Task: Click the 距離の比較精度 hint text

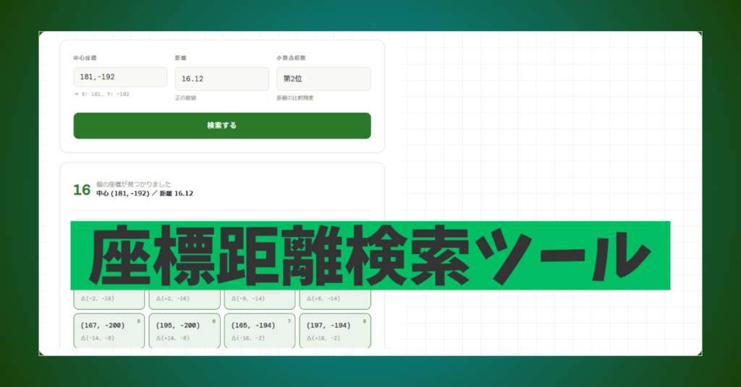Action: (x=295, y=97)
